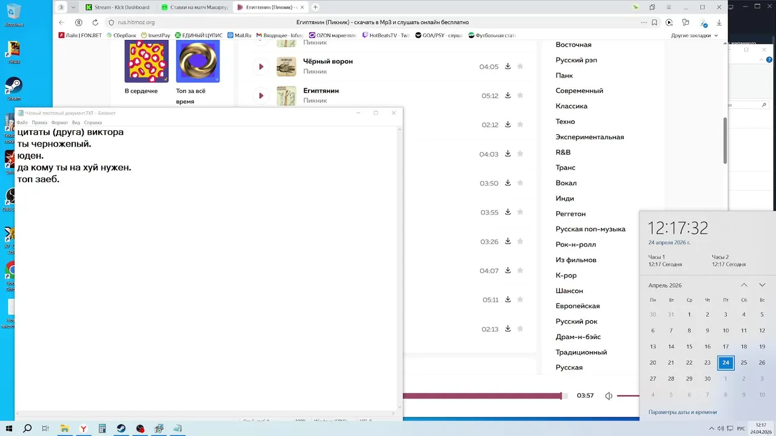Open Notepad Формат menu
The width and height of the screenshot is (776, 436).
pyautogui.click(x=59, y=122)
